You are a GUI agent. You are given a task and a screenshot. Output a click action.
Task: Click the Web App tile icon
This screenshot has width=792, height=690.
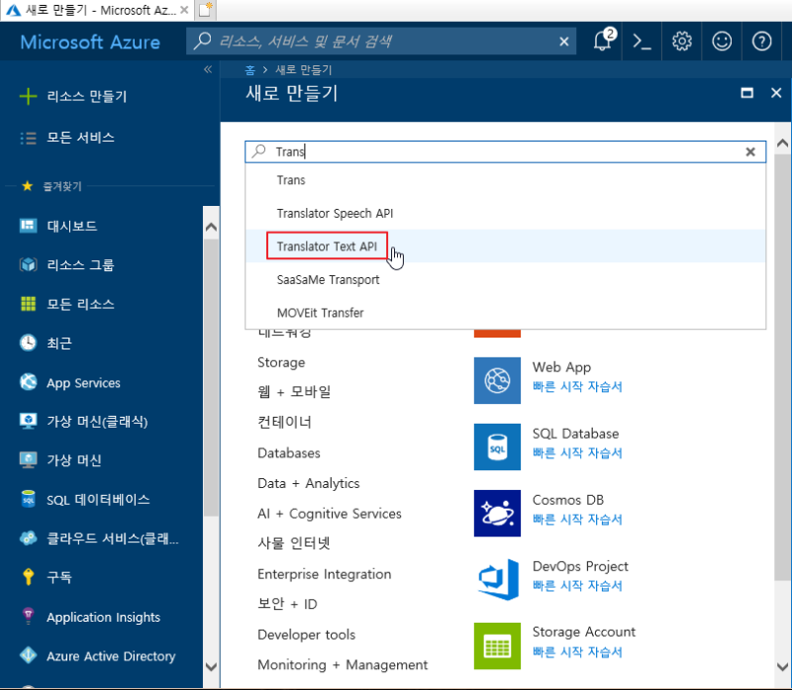[497, 380]
